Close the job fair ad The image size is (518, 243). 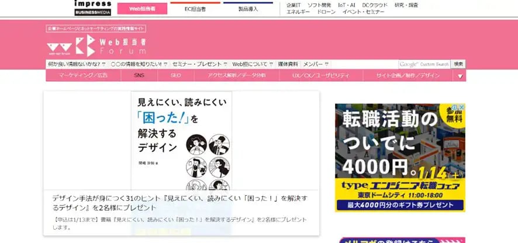tap(462, 107)
